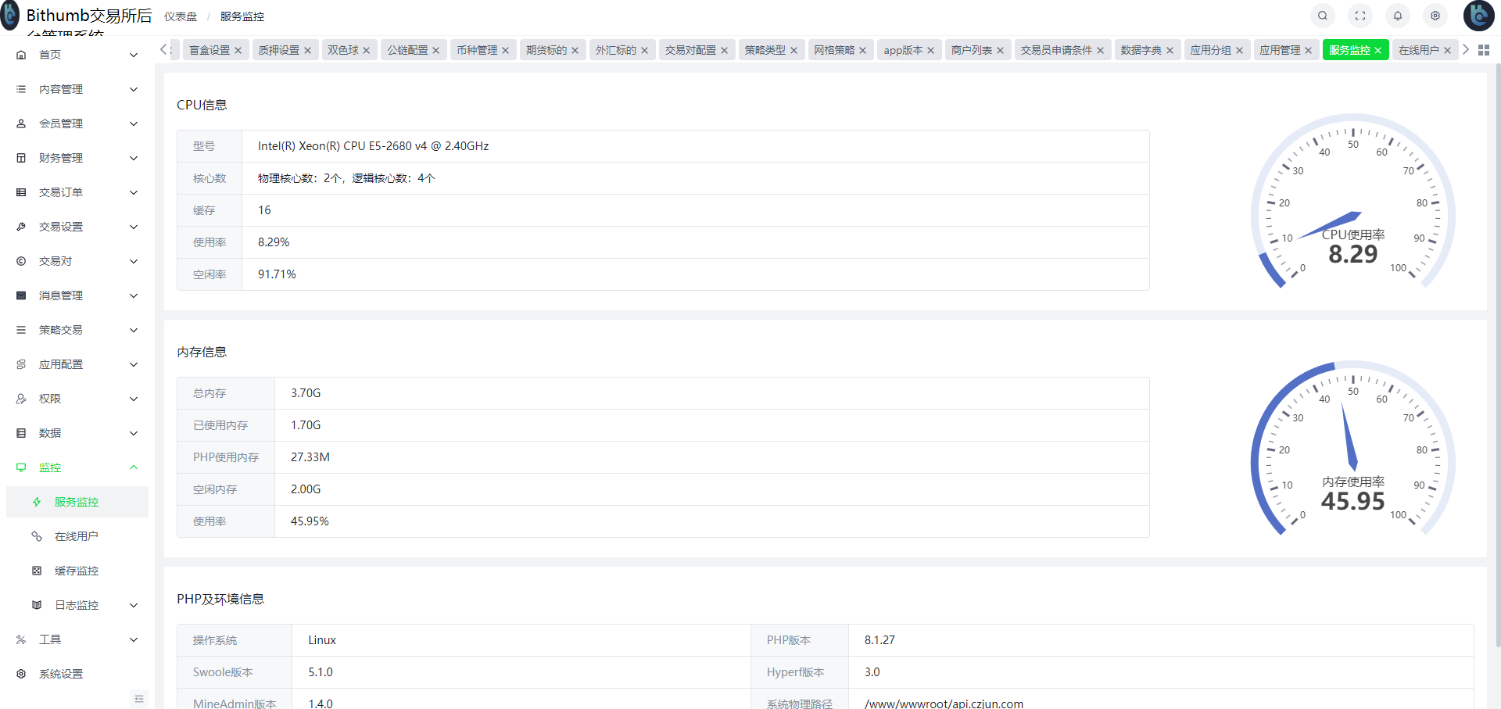Expand the 首页 menu chevron
This screenshot has width=1501, height=709.
click(134, 55)
